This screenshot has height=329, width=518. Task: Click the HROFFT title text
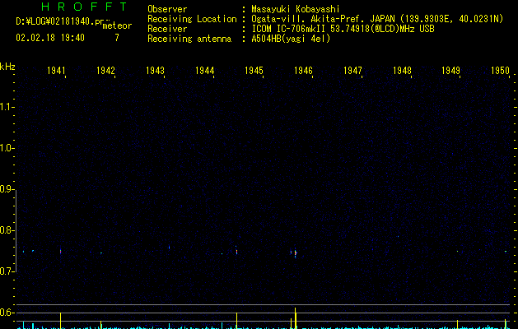pyautogui.click(x=84, y=7)
